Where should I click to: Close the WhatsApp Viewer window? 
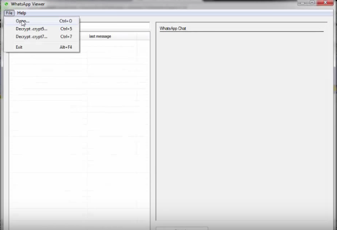(325, 3)
